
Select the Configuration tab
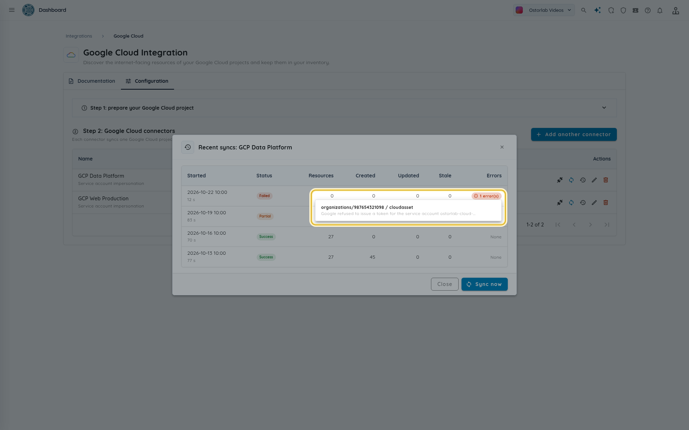click(x=147, y=81)
